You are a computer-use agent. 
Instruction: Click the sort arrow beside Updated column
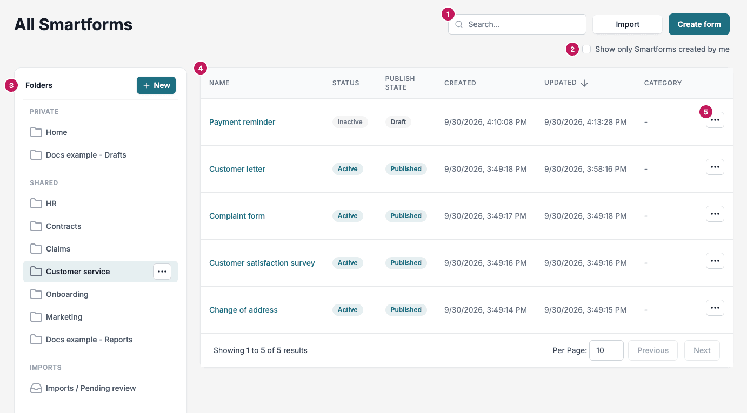click(584, 83)
